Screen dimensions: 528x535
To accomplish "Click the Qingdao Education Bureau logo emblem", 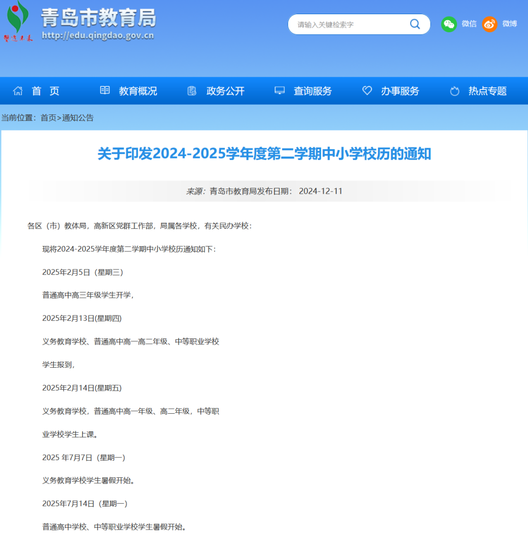I will tap(18, 21).
